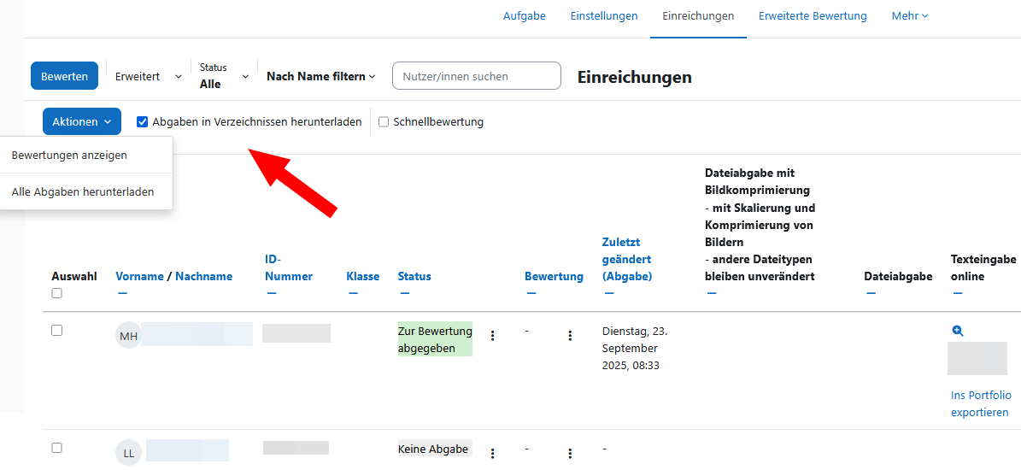1021x470 pixels.
Task: Collapse the Dateiabgabe column with the dash icon
Action: pyautogui.click(x=871, y=294)
